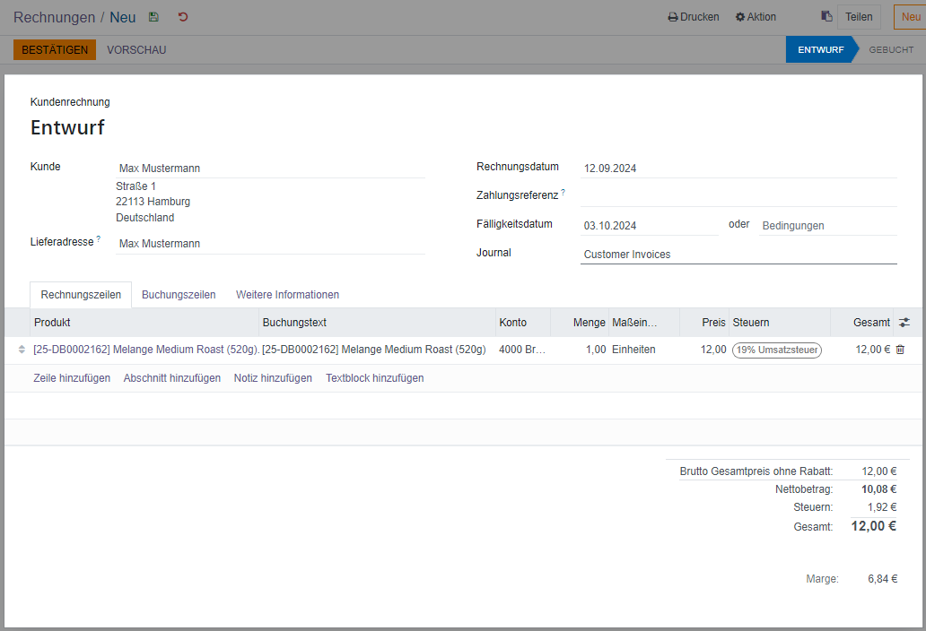Viewport: 926px width, 631px height.
Task: Switch to the Buchungszeilen tab
Action: point(179,295)
